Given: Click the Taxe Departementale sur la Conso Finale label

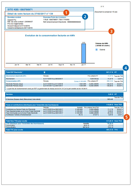Looking at the screenshot, I should click(23, 111).
